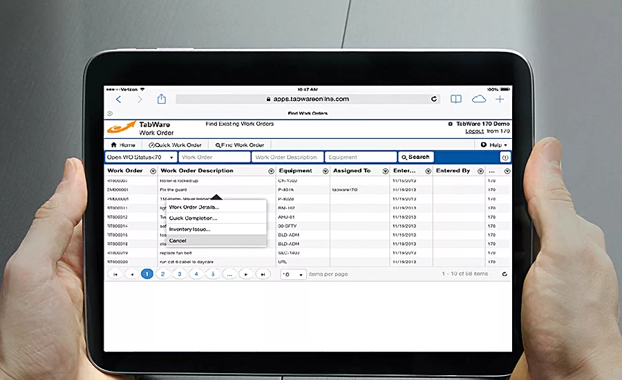Click the Search button
622x380 pixels.
pyautogui.click(x=416, y=157)
